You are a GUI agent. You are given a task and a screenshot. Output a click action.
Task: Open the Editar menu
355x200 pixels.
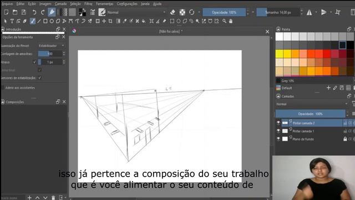tap(21, 4)
